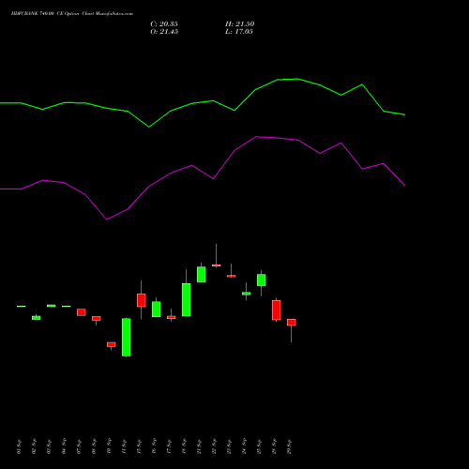Screen dimensions: 469x469
Task: Click the 22 Sep date label
Action: (x=214, y=447)
